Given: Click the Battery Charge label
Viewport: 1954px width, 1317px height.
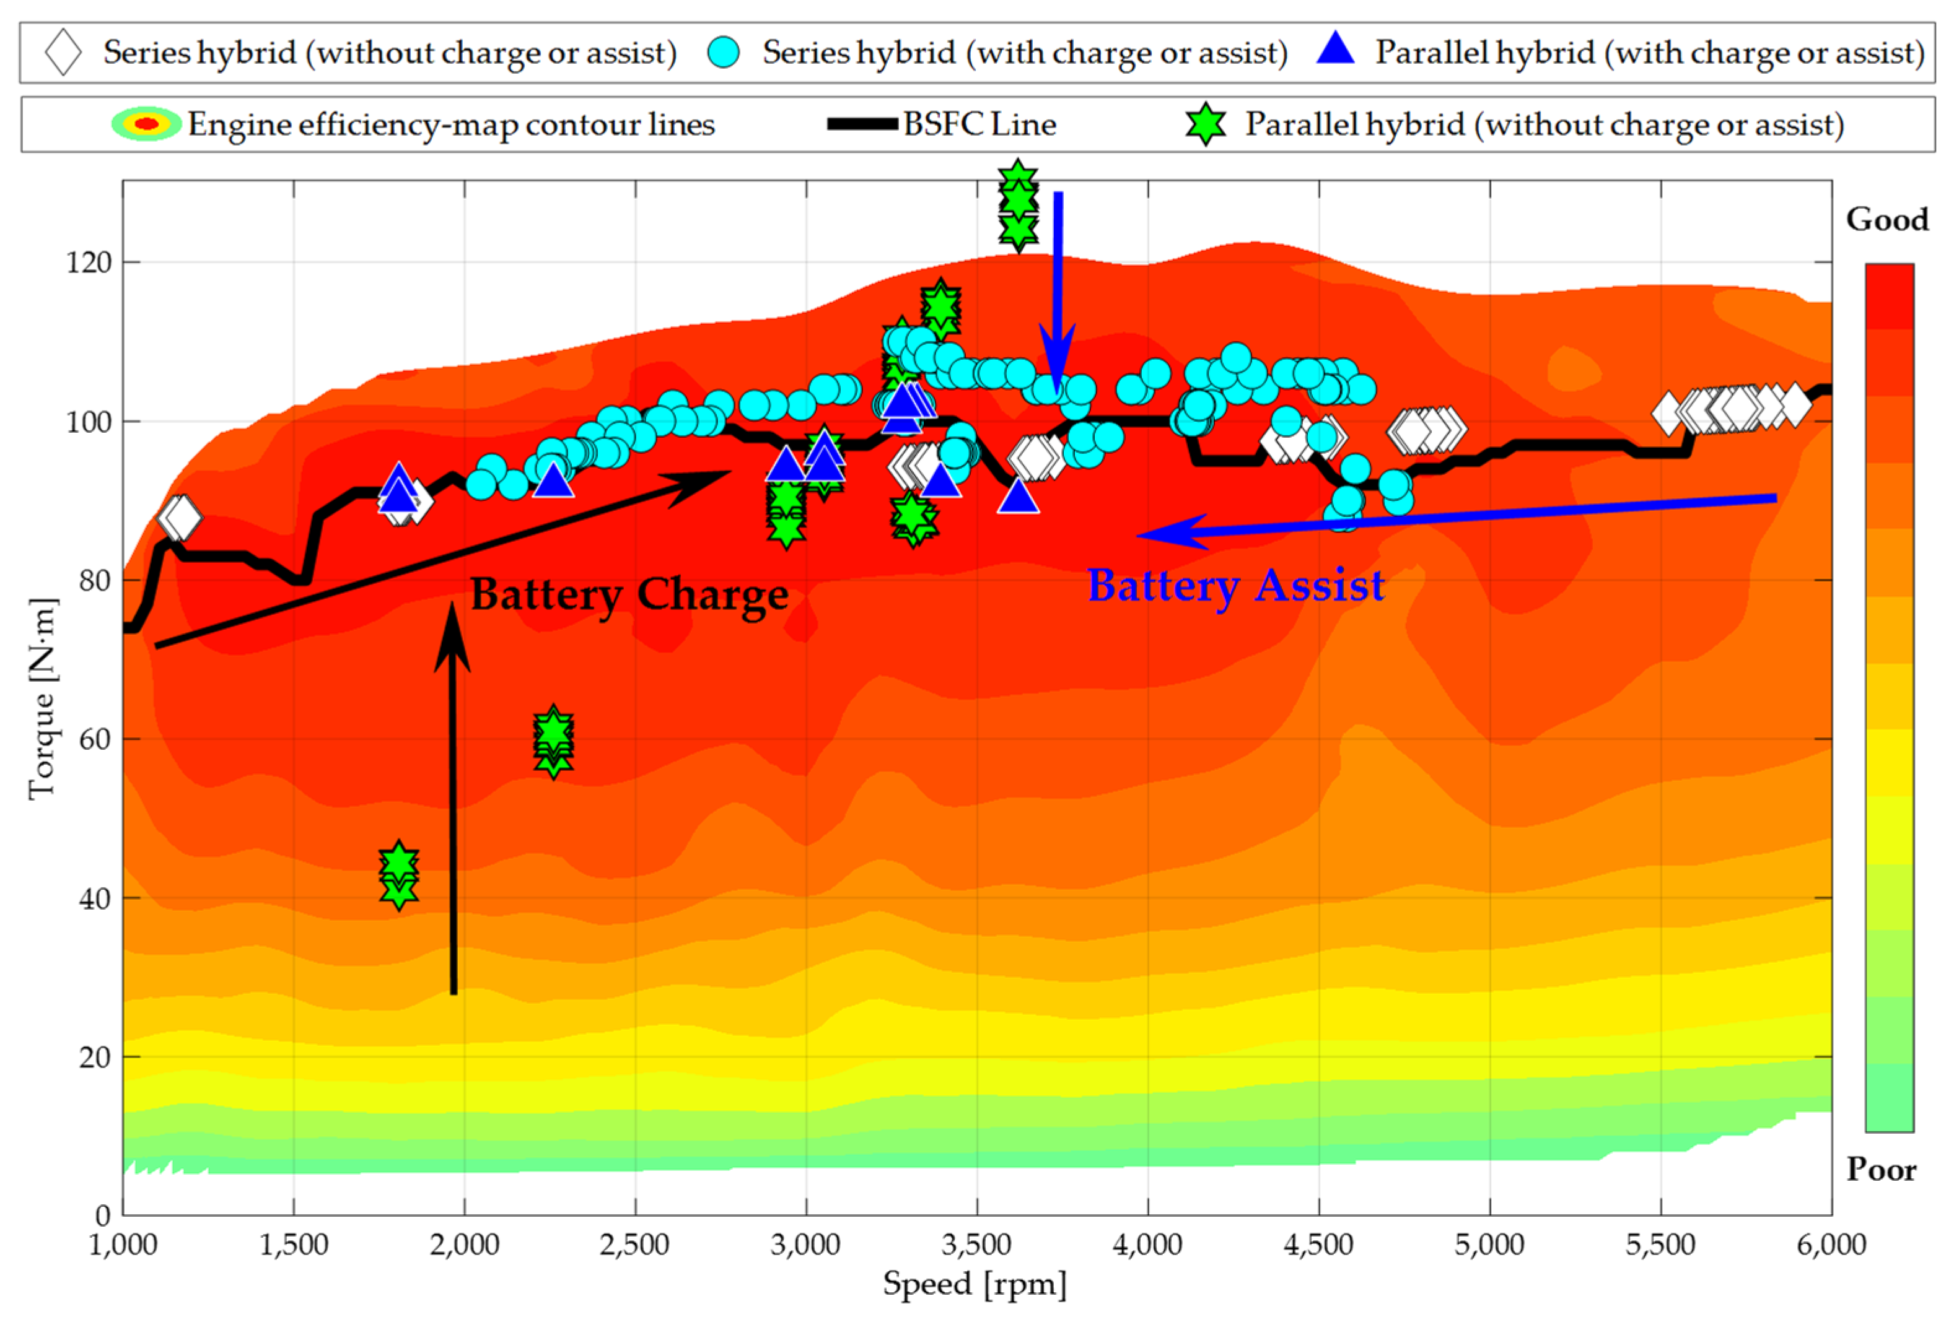Looking at the screenshot, I should point(629,594).
